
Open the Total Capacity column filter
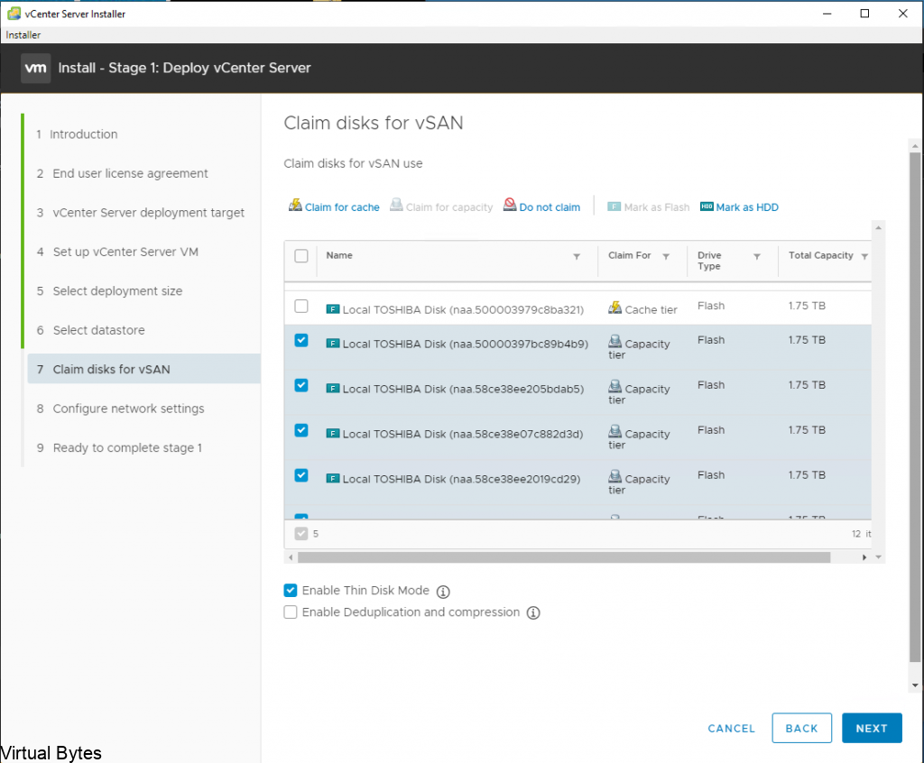(864, 256)
